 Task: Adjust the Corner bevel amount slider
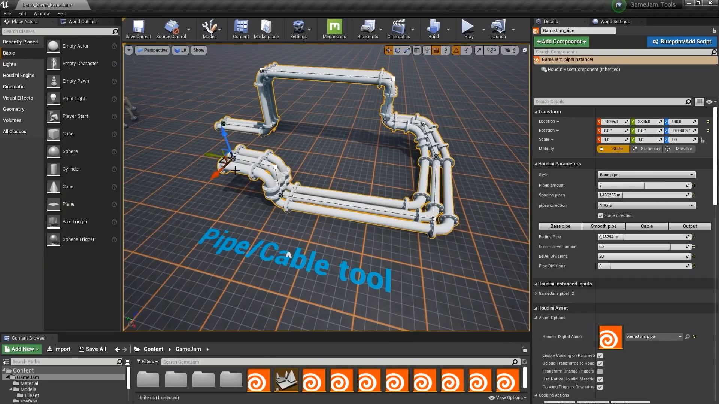(x=644, y=247)
